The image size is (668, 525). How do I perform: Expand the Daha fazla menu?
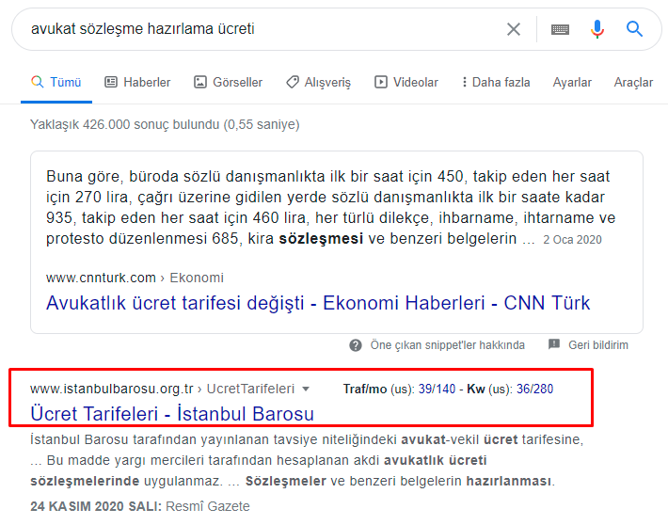(x=496, y=82)
